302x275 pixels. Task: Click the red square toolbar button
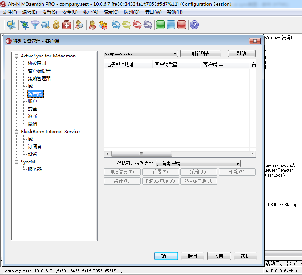click(181, 25)
